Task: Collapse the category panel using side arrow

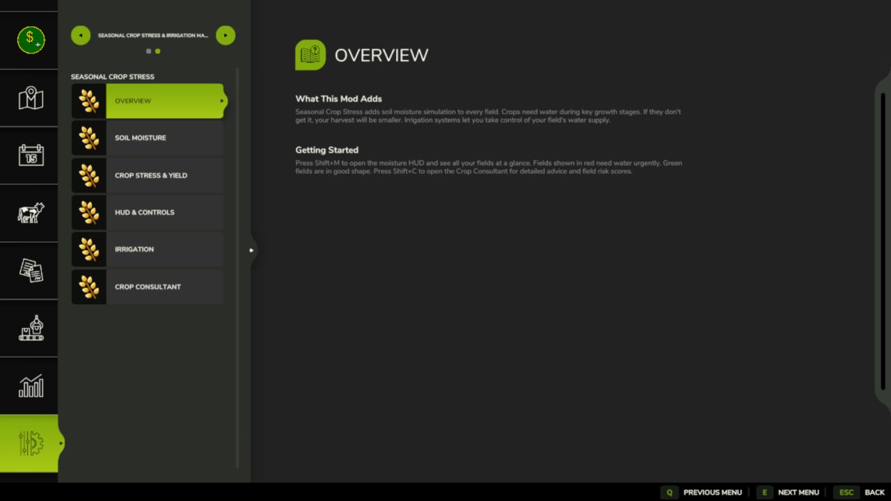Action: pyautogui.click(x=252, y=250)
